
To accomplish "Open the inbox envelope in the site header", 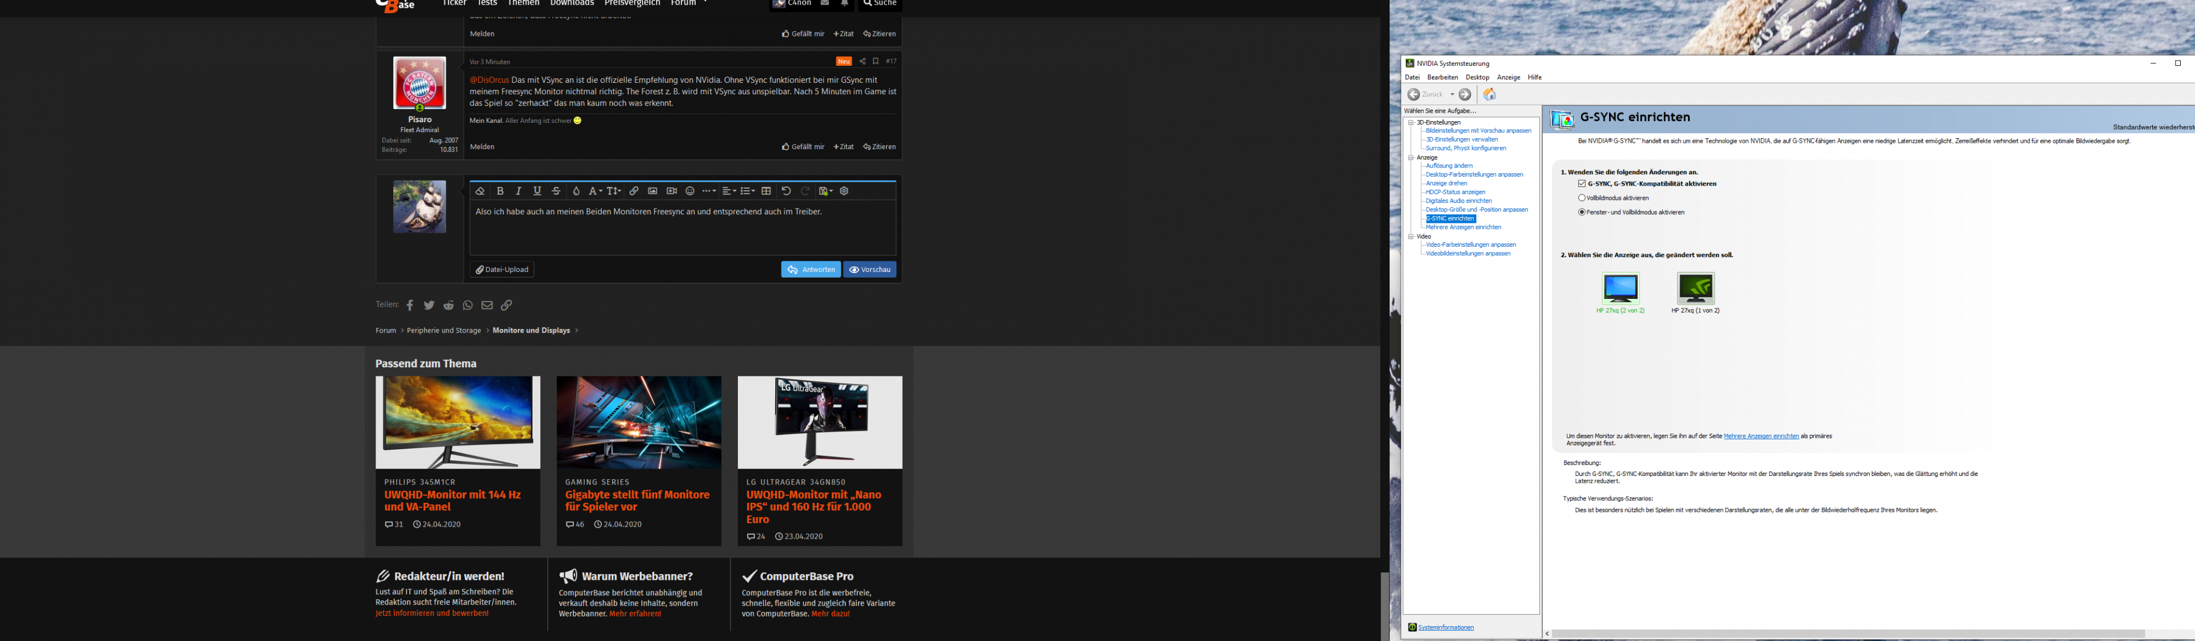I will click(825, 3).
